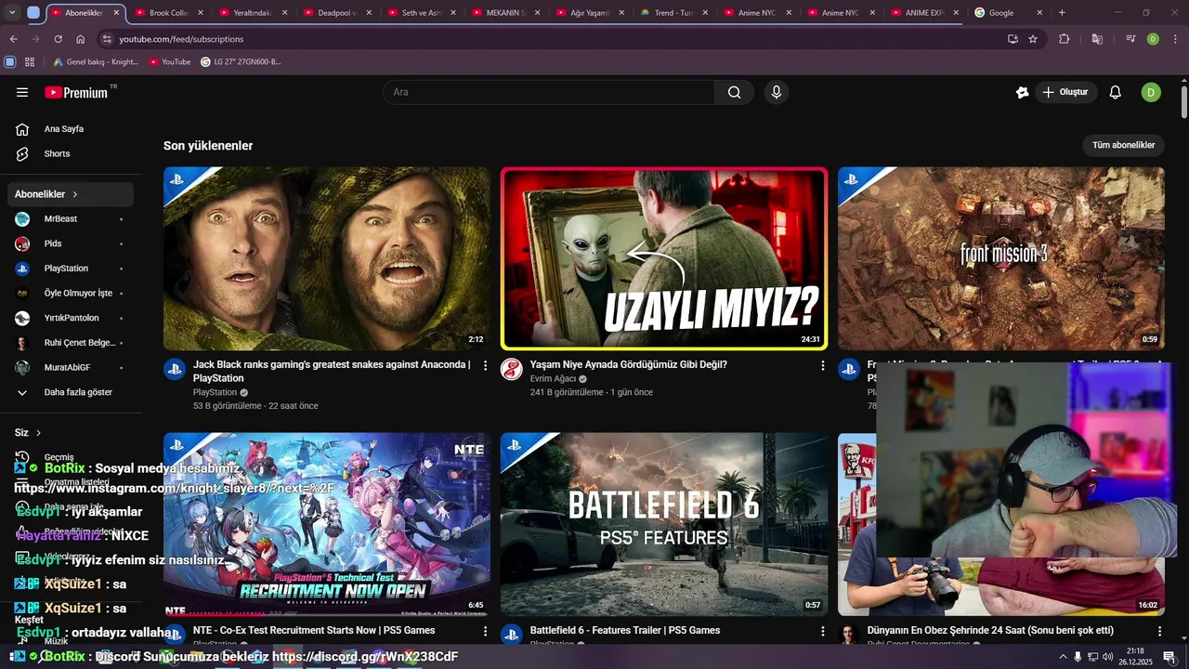Open Windows notification center icon
Viewport: 1189px width, 669px height.
click(1169, 657)
